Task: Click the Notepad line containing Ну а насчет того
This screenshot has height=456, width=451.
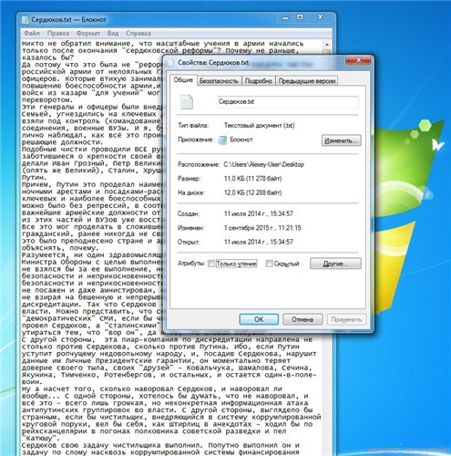Action: pos(152,389)
